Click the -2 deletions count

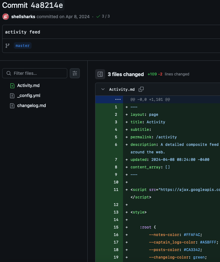pos(160,74)
